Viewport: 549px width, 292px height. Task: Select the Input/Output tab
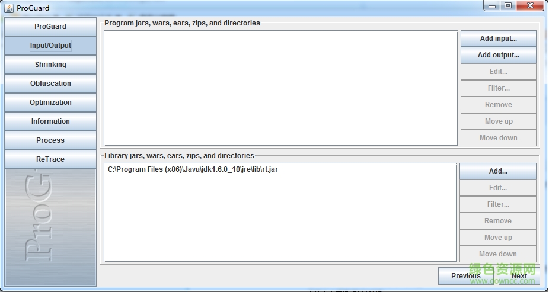(50, 46)
